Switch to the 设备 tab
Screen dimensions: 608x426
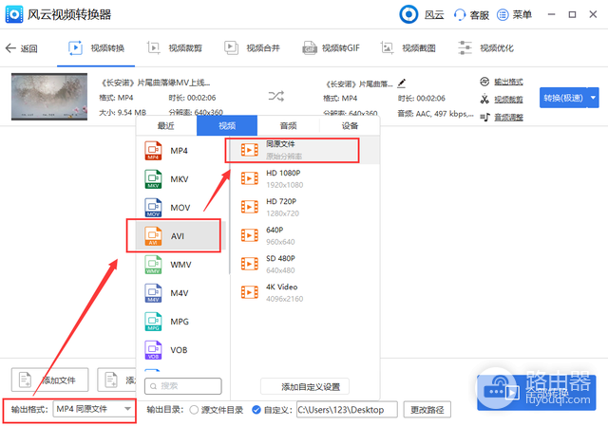point(350,125)
